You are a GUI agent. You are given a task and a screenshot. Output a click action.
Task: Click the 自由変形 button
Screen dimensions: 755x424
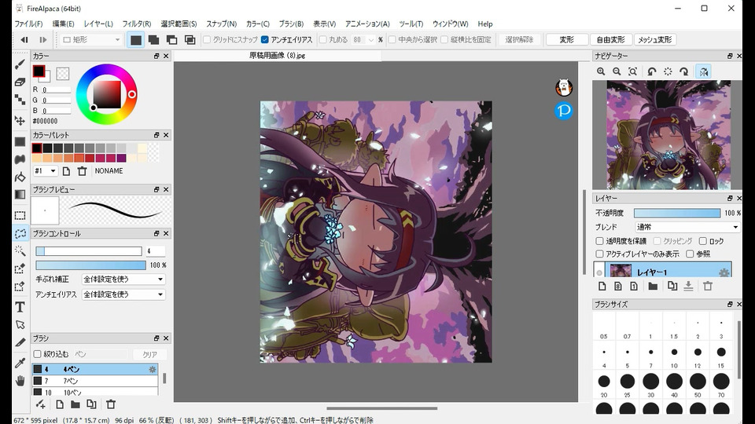tap(610, 39)
